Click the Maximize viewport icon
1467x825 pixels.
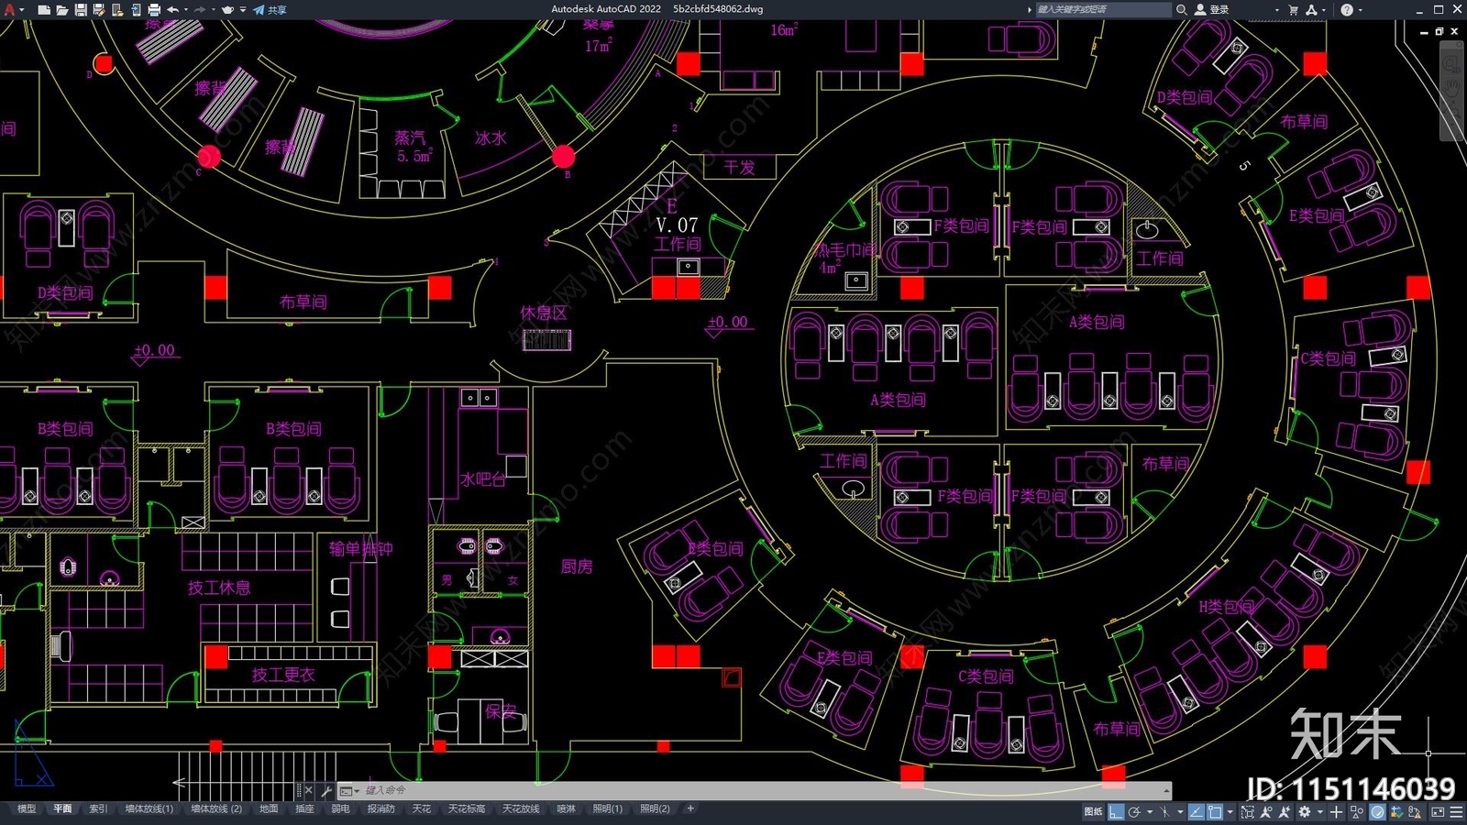(1248, 811)
